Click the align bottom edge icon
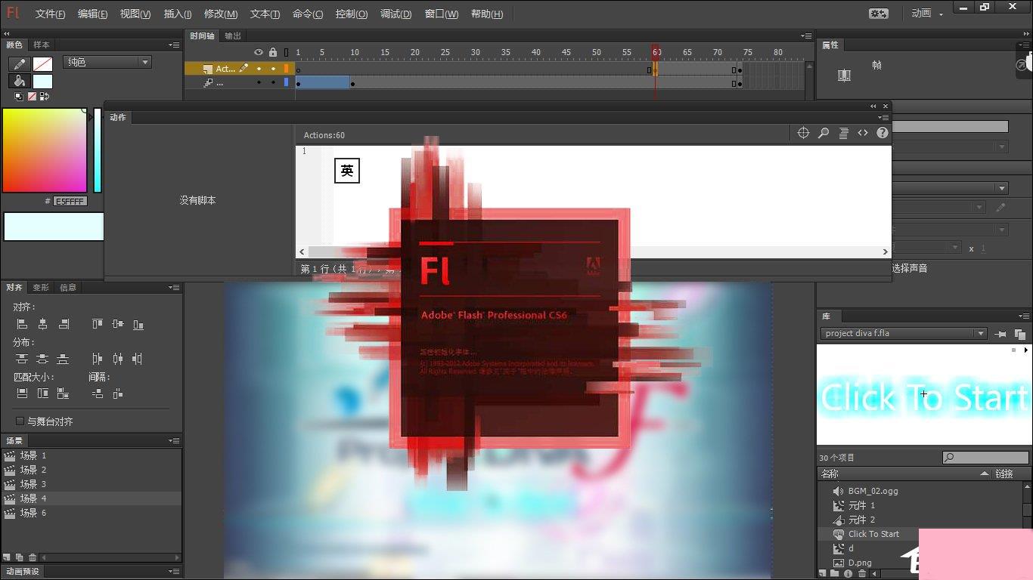 pyautogui.click(x=138, y=324)
